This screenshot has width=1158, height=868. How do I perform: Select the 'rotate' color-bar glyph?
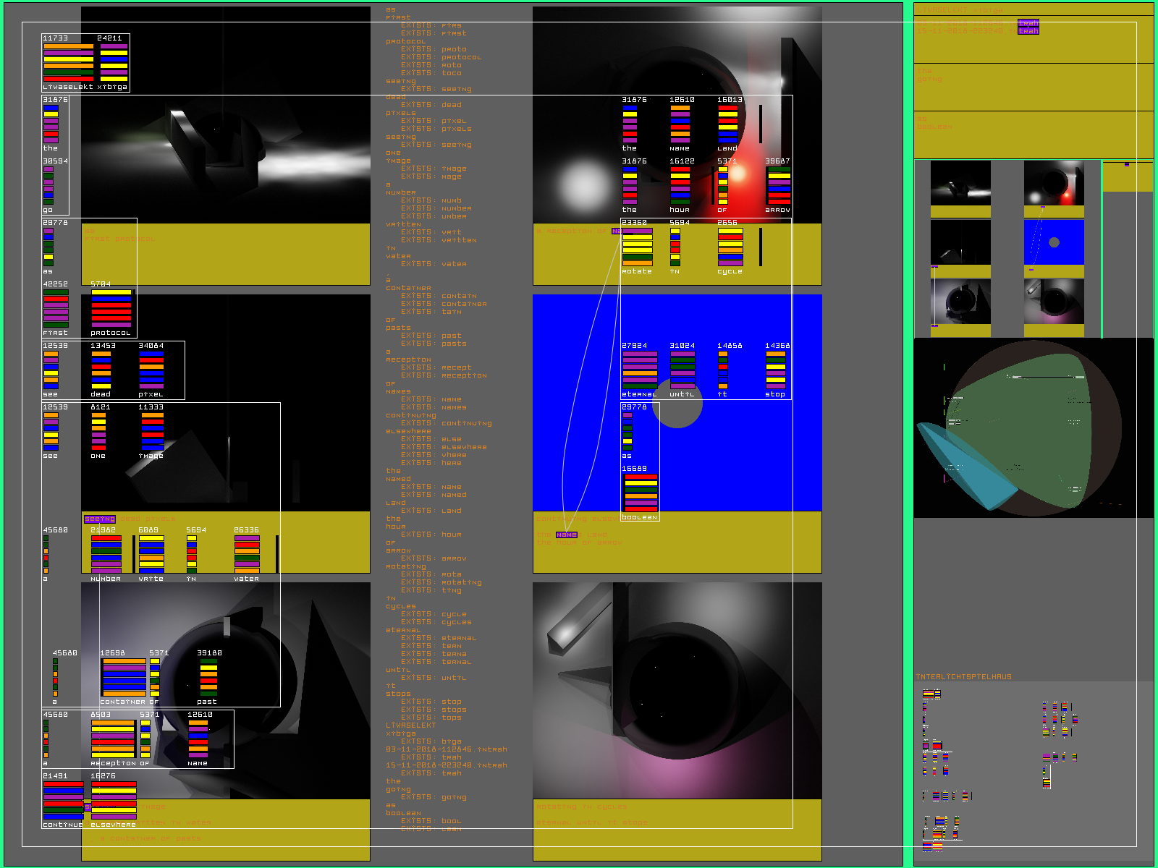pos(637,247)
